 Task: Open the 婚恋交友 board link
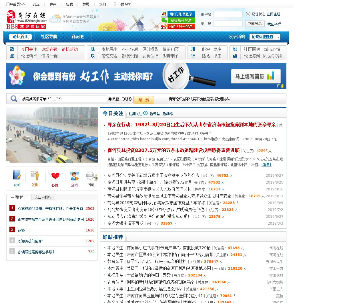tap(109, 56)
